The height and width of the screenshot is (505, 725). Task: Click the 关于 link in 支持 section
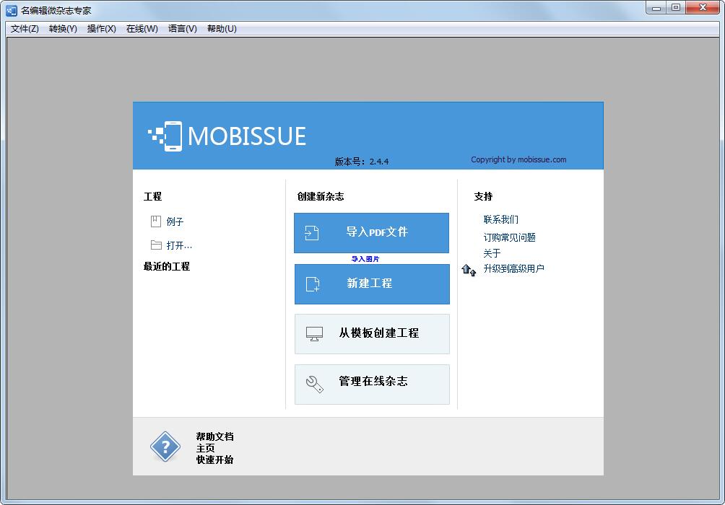491,252
